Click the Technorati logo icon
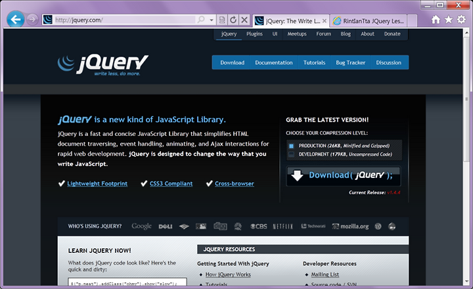The height and width of the screenshot is (289, 473). [313, 226]
